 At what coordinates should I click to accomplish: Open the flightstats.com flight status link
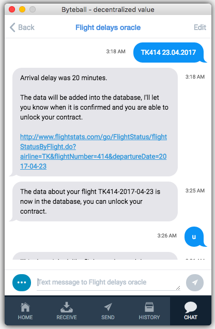pyautogui.click(x=94, y=152)
